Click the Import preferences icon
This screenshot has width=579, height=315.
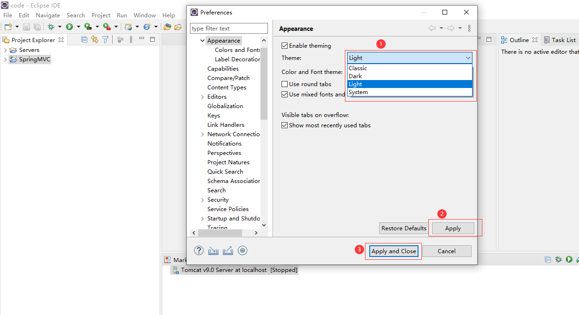(213, 251)
